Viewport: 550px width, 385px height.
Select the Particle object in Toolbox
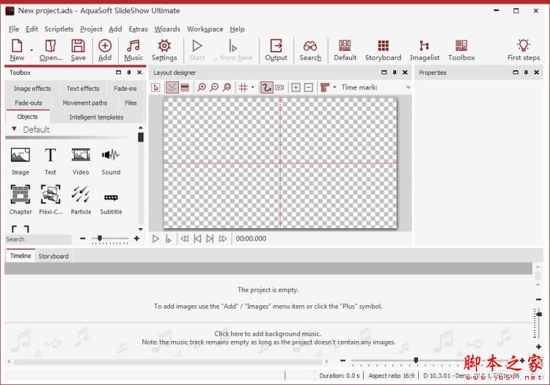[80, 200]
